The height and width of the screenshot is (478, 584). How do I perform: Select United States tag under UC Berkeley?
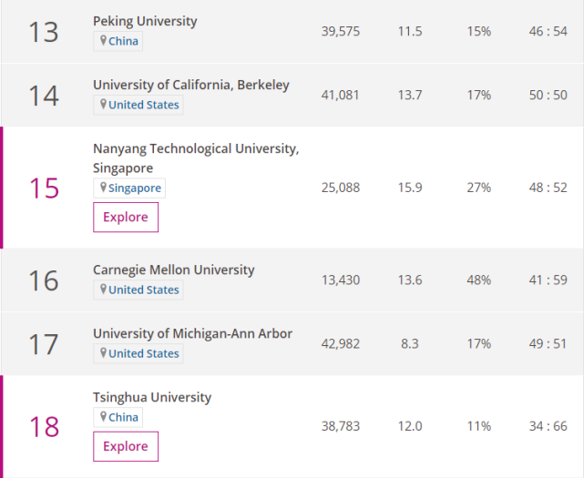tap(144, 105)
